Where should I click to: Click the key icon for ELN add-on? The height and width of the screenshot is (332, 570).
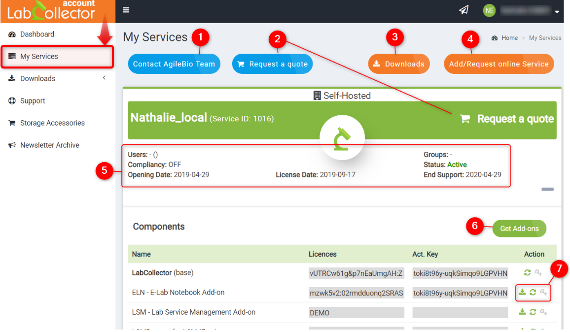pos(543,292)
